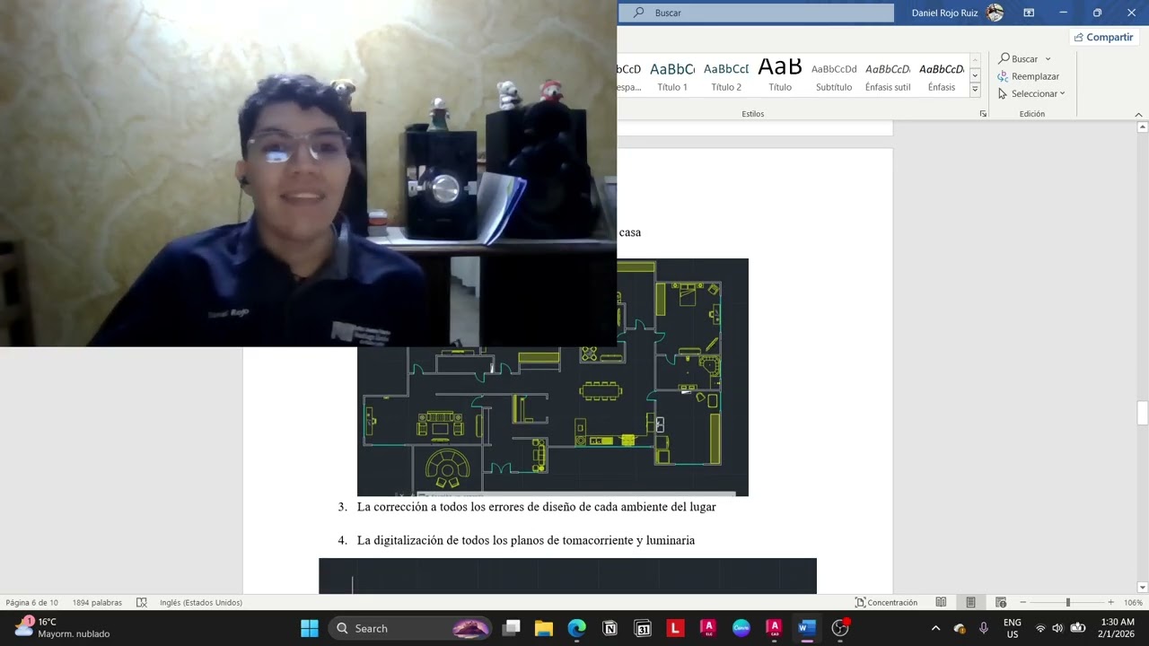This screenshot has height=646, width=1149.
Task: Open the Seleccionar dropdown
Action: 1031,93
